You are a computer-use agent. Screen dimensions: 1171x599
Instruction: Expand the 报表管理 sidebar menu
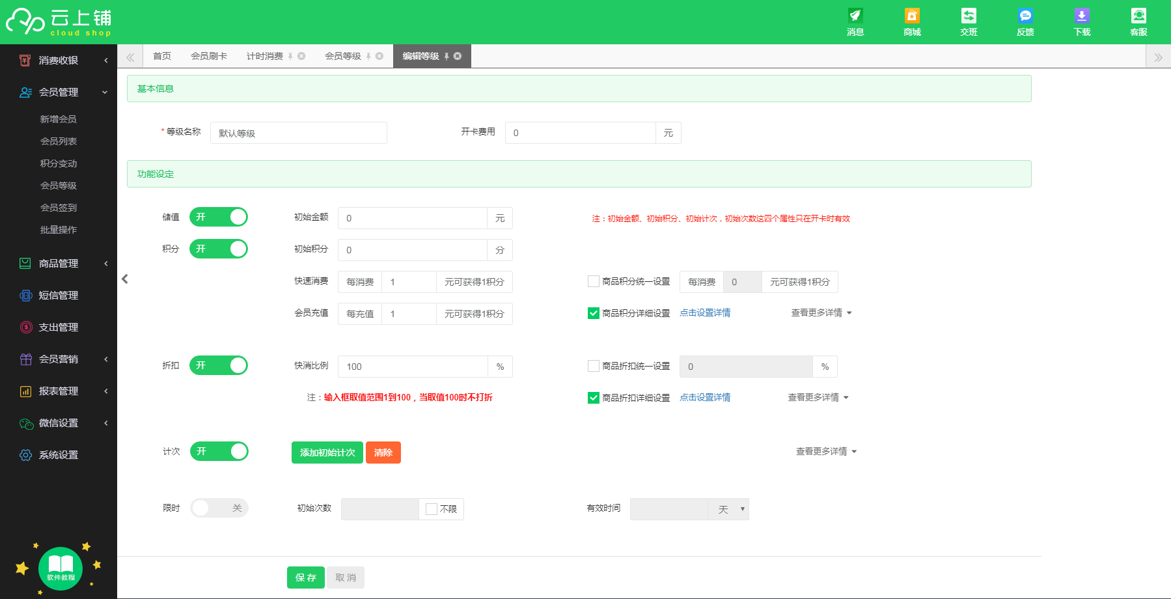click(x=106, y=391)
